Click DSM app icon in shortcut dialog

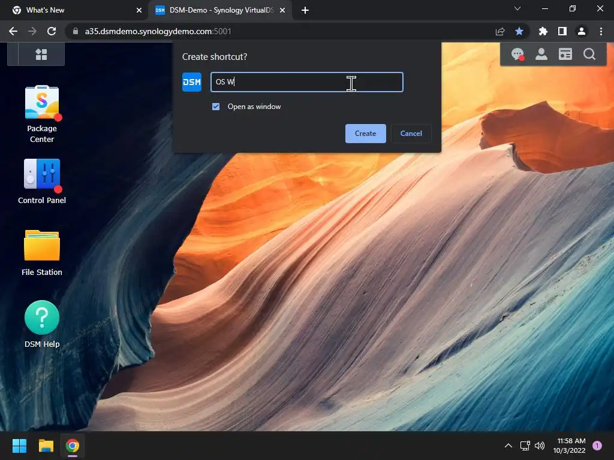[x=192, y=82]
